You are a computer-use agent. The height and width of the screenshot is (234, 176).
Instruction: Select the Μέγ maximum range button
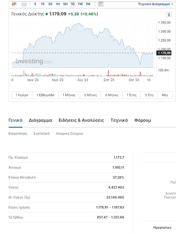tap(165, 95)
